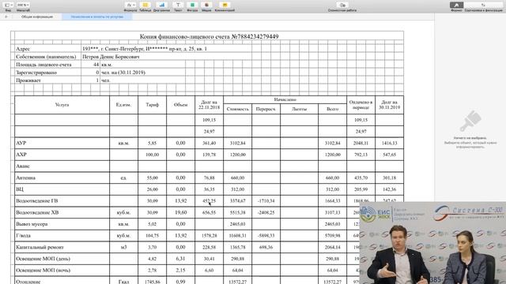Click the Всего column header

coord(332,109)
